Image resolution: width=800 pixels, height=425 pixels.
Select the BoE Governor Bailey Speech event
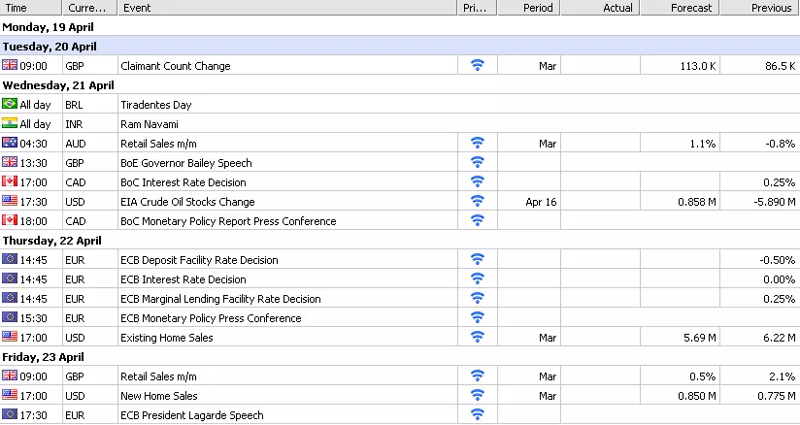point(185,163)
